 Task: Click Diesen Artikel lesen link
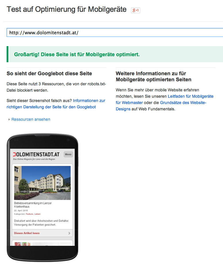click(x=27, y=233)
